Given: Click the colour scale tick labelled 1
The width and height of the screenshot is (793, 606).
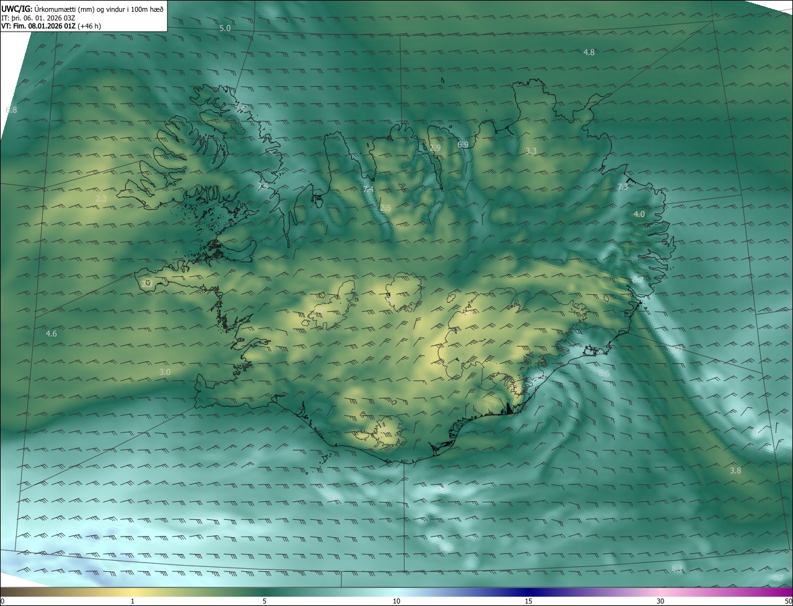Looking at the screenshot, I should coord(133,602).
